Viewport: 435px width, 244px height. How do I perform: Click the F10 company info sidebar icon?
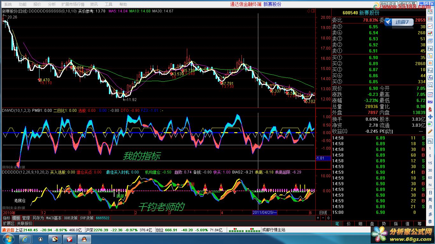430,48
